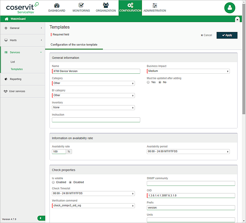Open the Organization people icon
Viewport: 246px width, 223px height.
click(x=106, y=6)
